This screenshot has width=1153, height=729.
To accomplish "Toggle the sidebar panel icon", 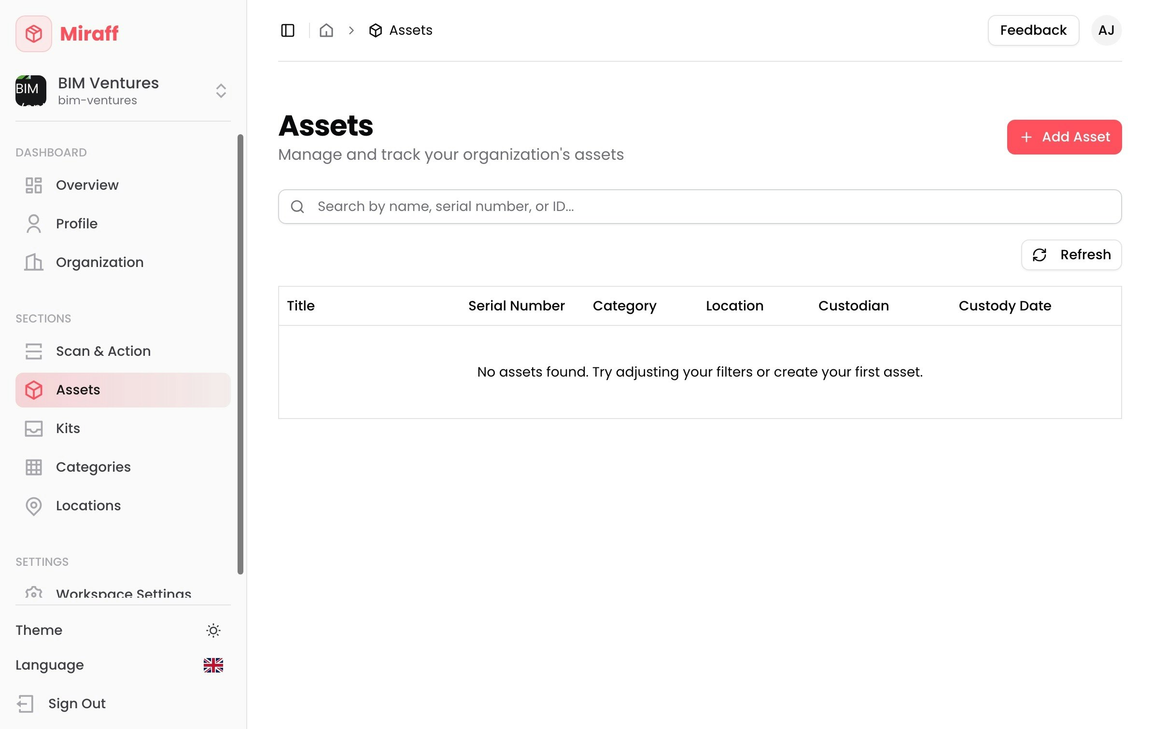I will (x=288, y=30).
